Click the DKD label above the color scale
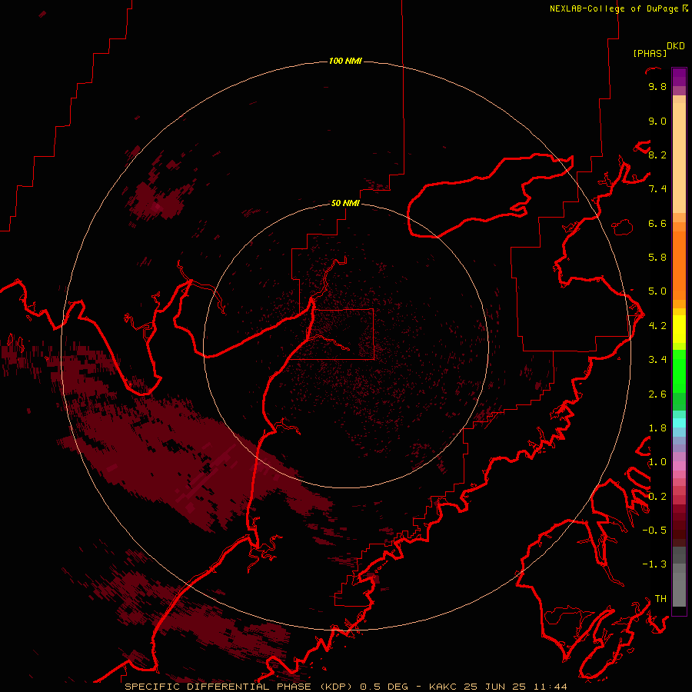 click(x=676, y=46)
